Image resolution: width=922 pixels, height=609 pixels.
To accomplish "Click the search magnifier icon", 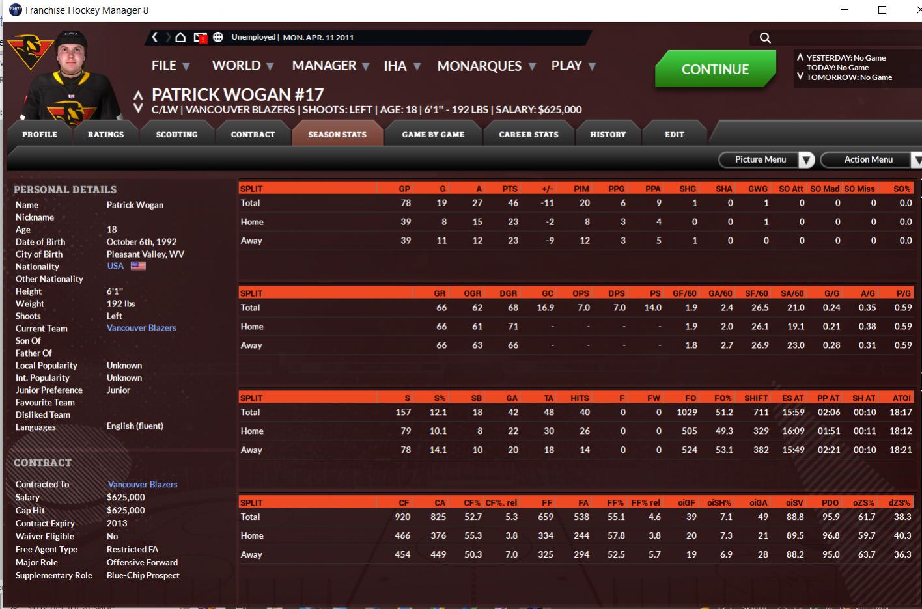I will 765,38.
